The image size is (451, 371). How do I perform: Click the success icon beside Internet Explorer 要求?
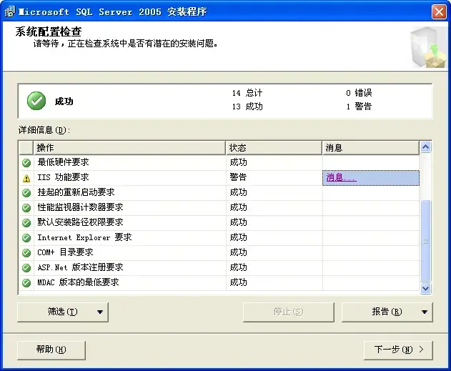tap(26, 237)
